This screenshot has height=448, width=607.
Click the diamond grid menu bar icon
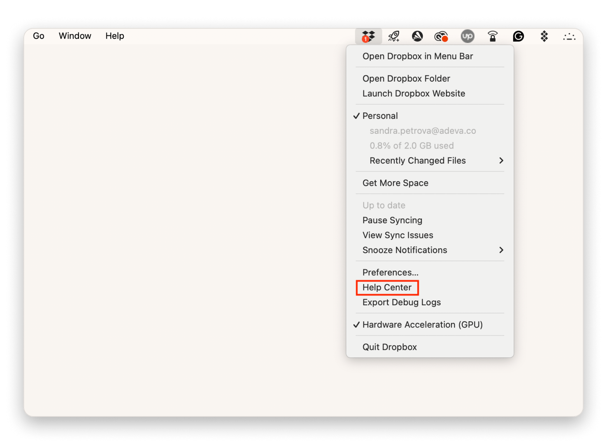click(544, 37)
